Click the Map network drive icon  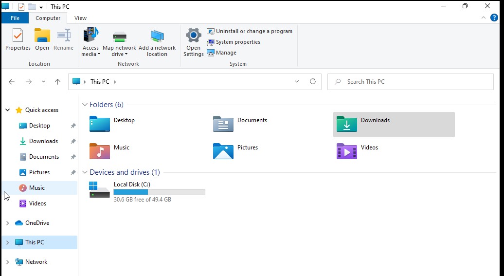119,37
